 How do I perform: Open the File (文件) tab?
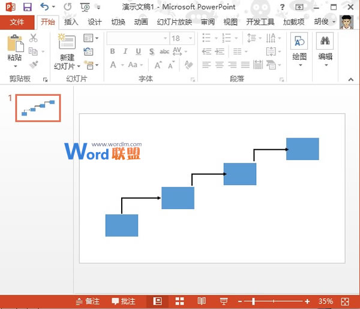coord(17,22)
